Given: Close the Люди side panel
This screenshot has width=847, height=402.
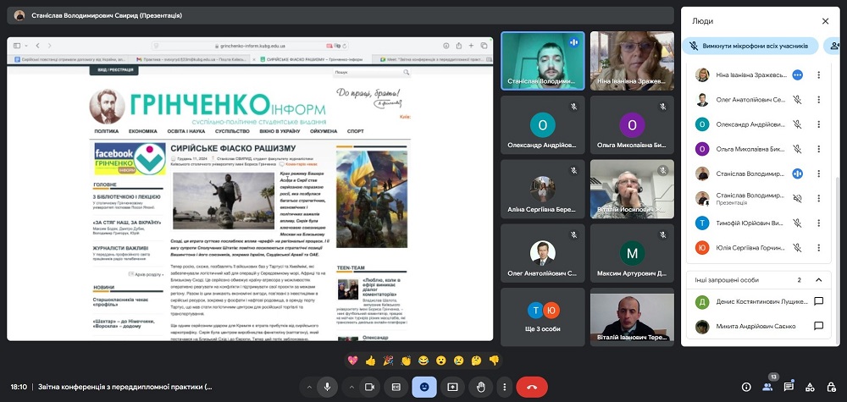Looking at the screenshot, I should click(x=825, y=21).
